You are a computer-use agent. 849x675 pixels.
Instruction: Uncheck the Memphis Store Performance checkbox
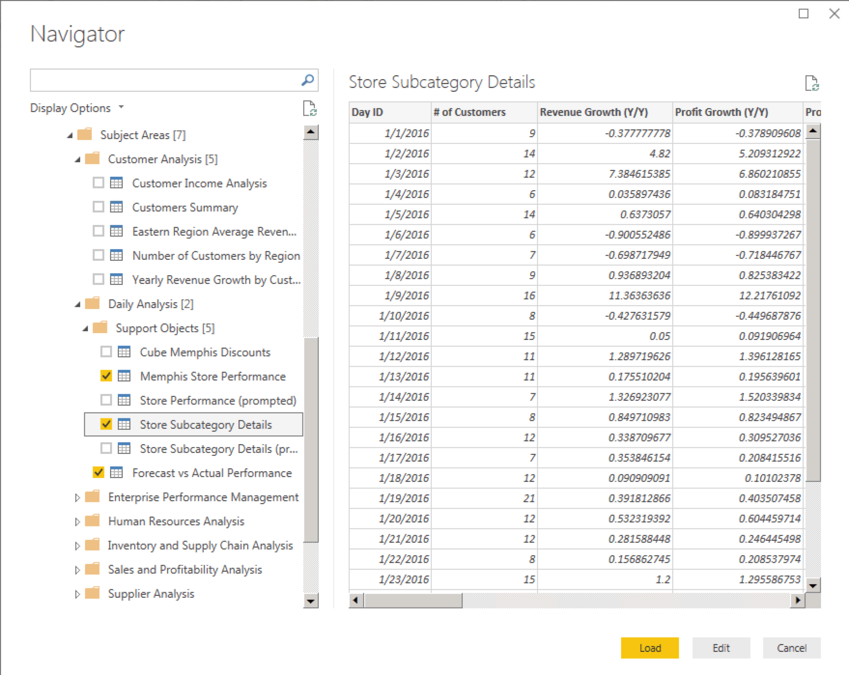[106, 376]
